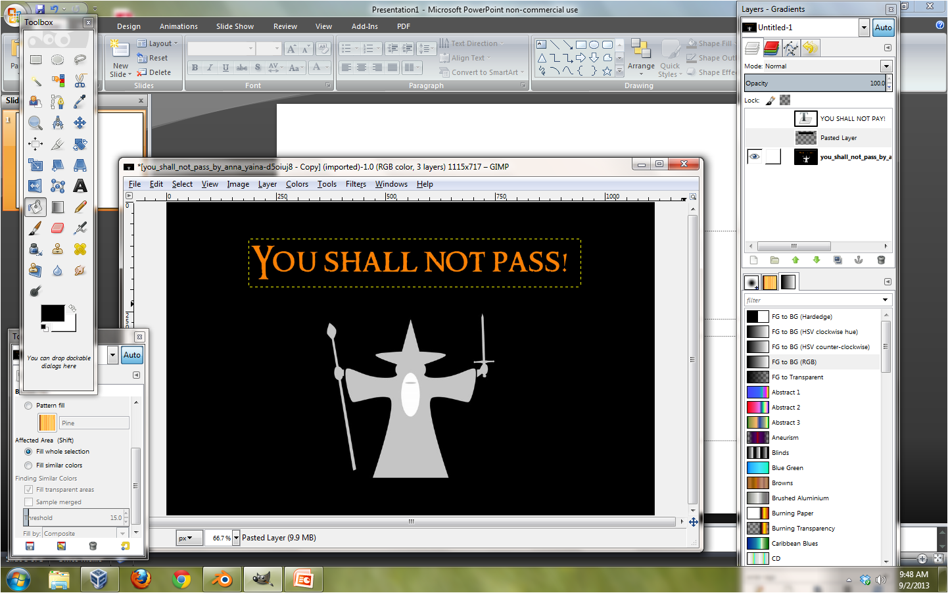Open the Colors menu in GIMP
The image size is (948, 593).
[x=296, y=184]
